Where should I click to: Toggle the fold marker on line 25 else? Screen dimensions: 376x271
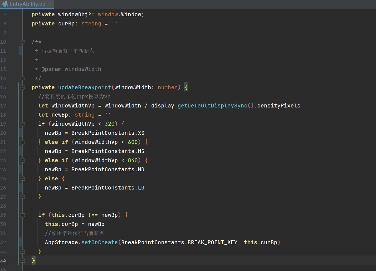tap(23, 179)
